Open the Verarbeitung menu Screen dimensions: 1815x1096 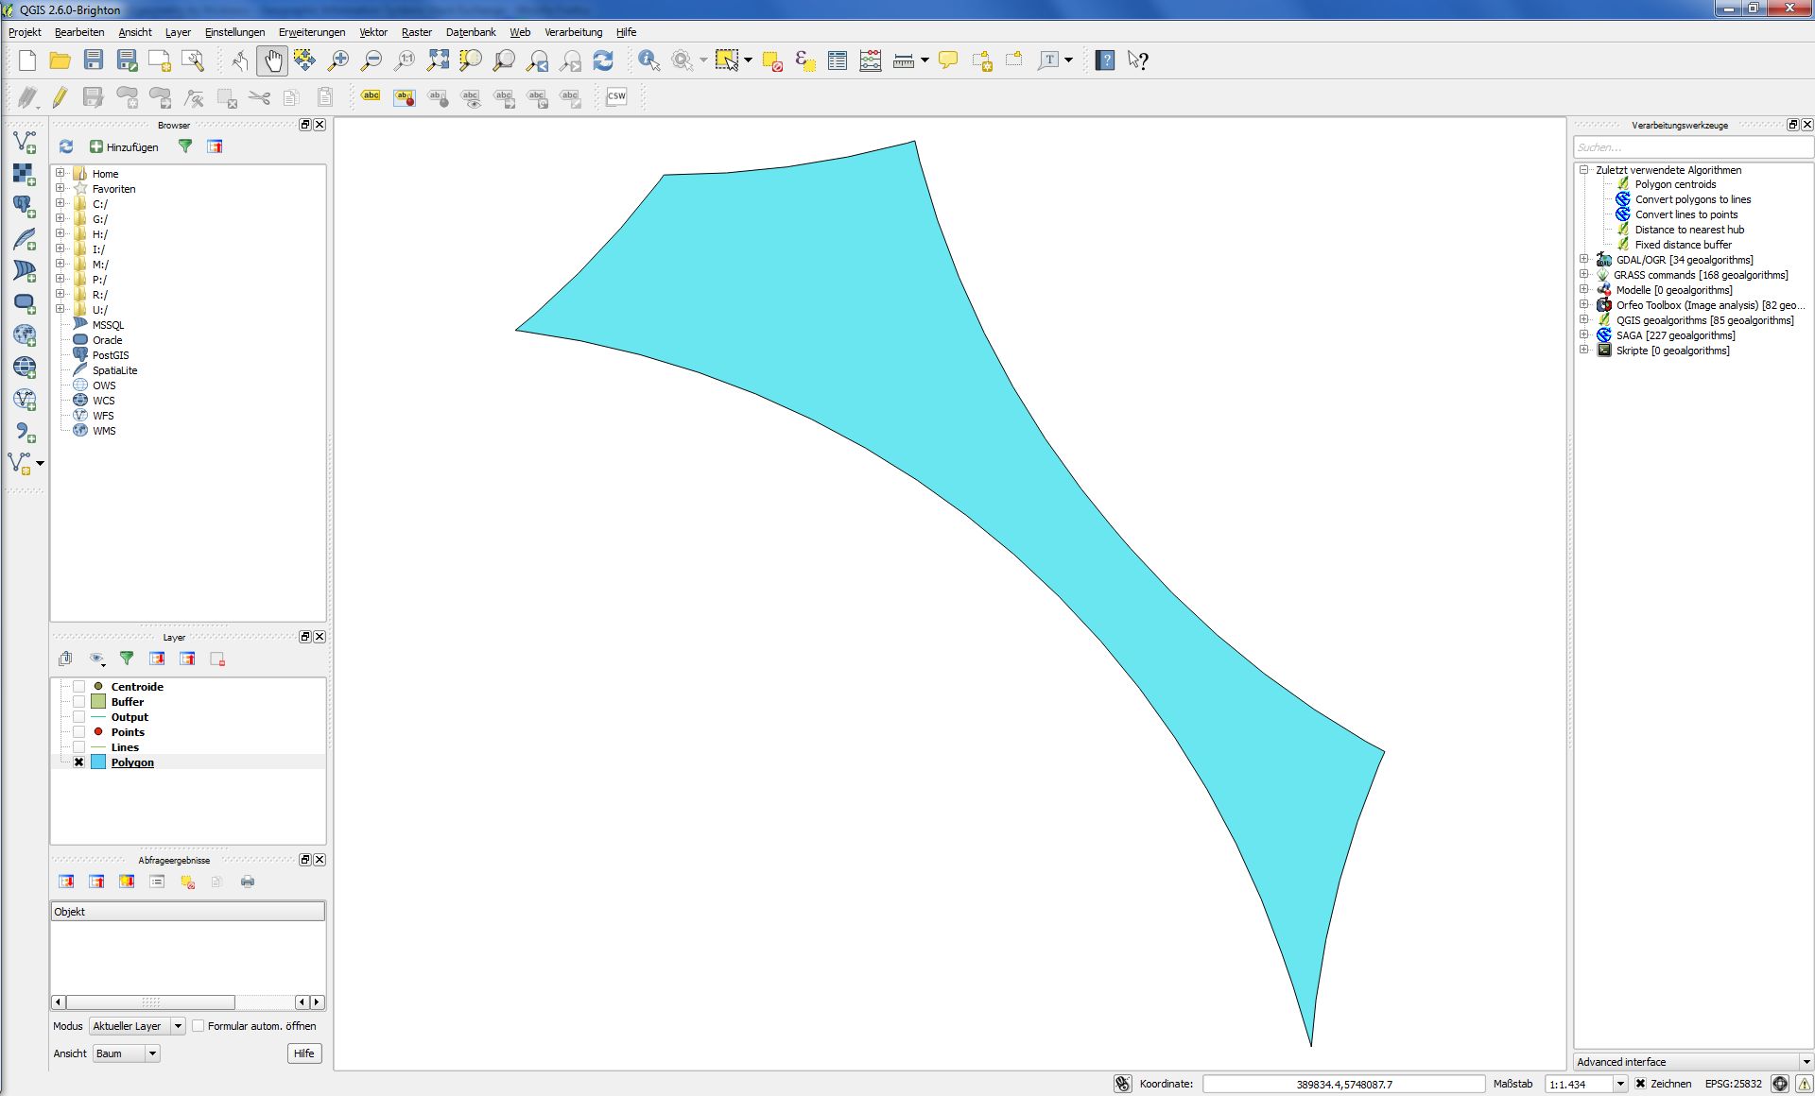tap(573, 32)
